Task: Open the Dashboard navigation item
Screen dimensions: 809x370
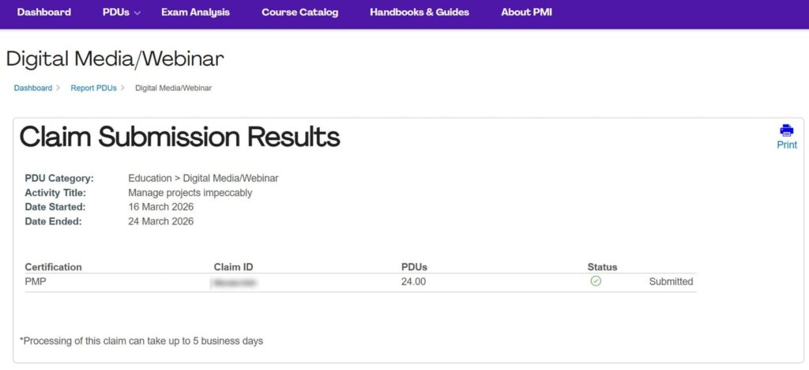Action: 43,13
